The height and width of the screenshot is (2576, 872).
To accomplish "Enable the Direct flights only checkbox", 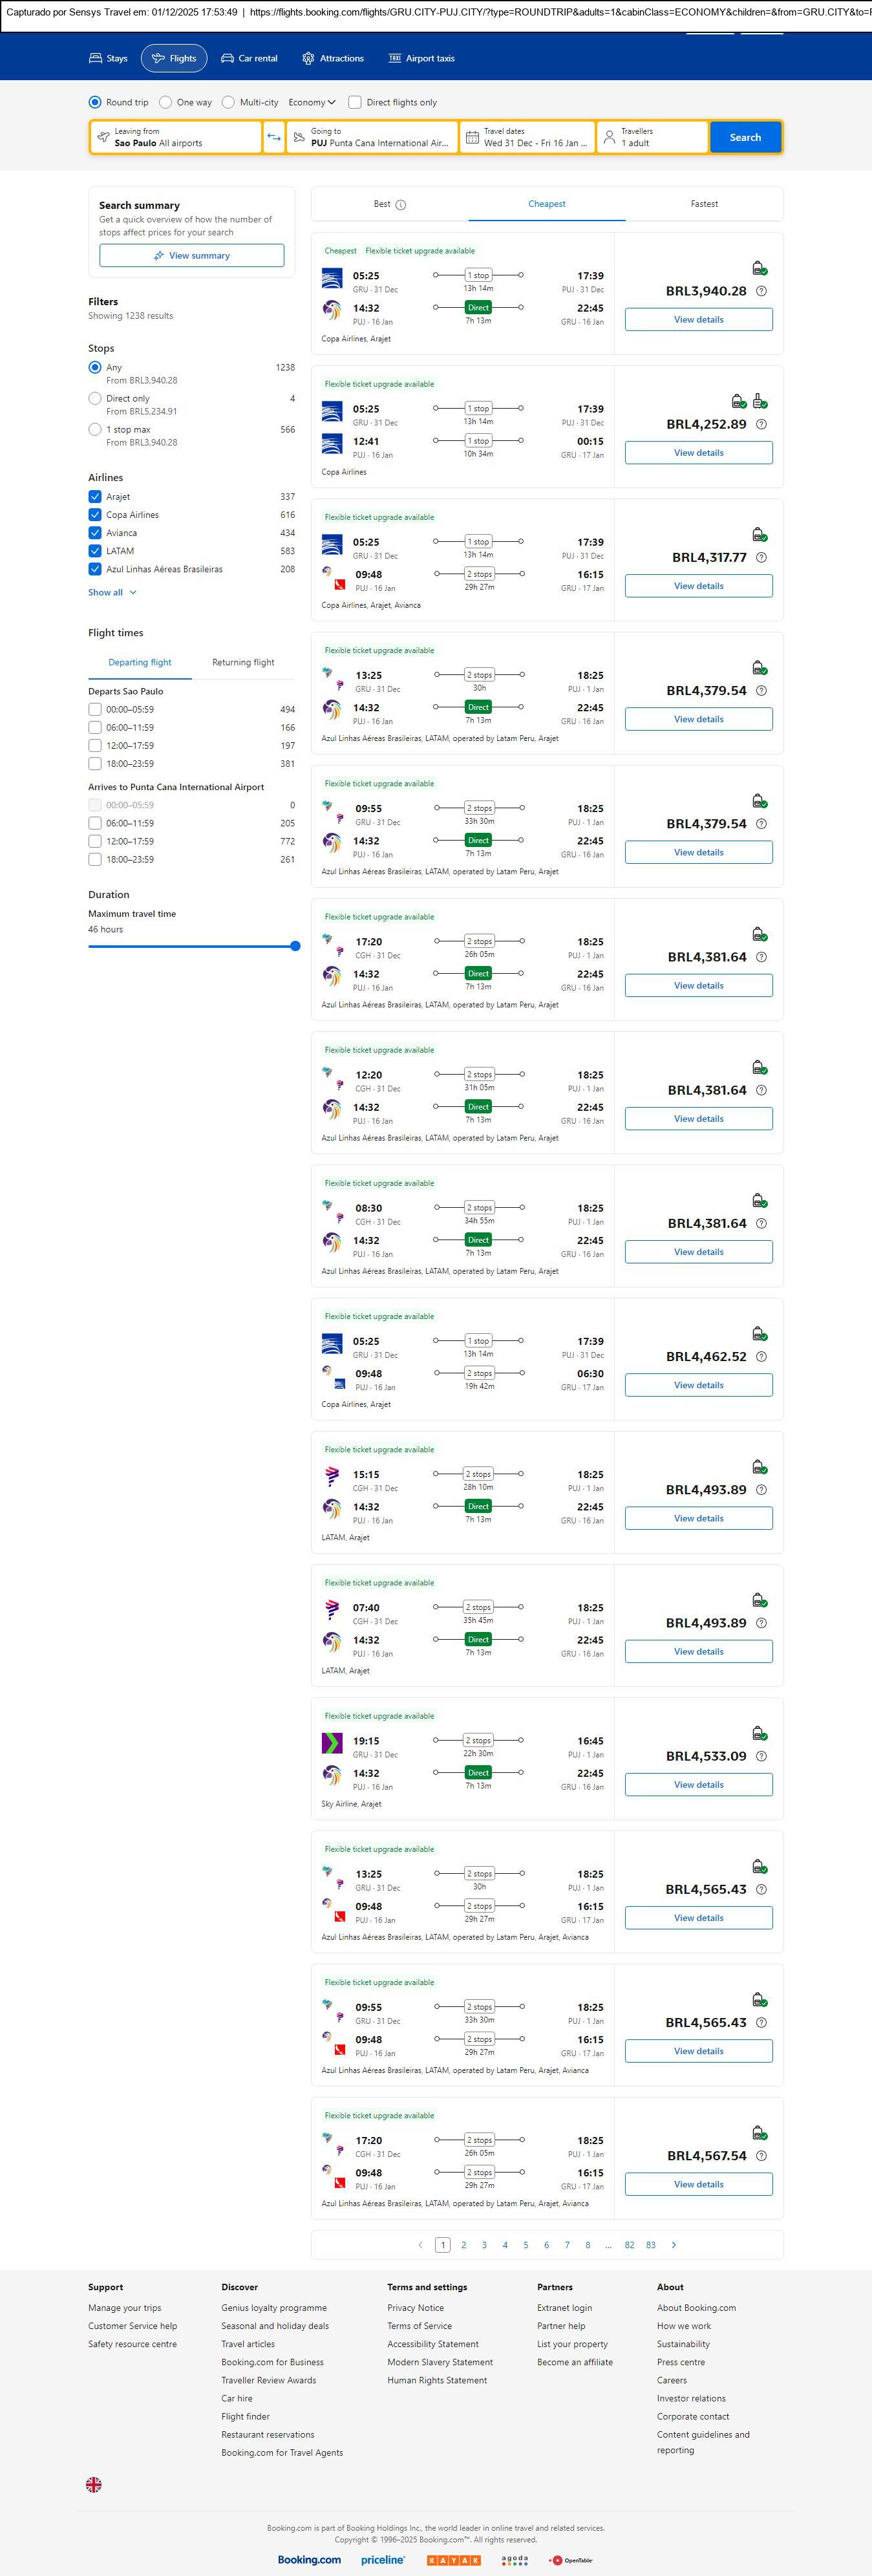I will click(355, 102).
